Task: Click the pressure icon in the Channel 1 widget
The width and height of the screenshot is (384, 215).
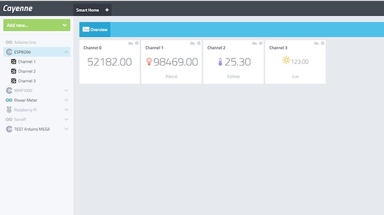Action: [149, 62]
